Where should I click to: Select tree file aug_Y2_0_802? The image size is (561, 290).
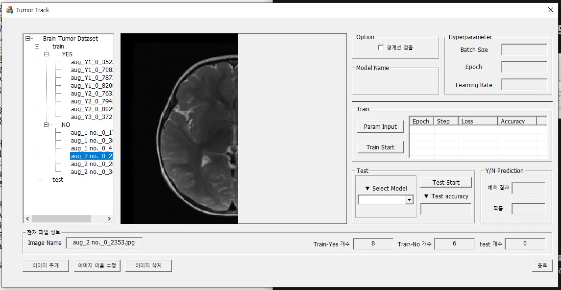pyautogui.click(x=92, y=109)
